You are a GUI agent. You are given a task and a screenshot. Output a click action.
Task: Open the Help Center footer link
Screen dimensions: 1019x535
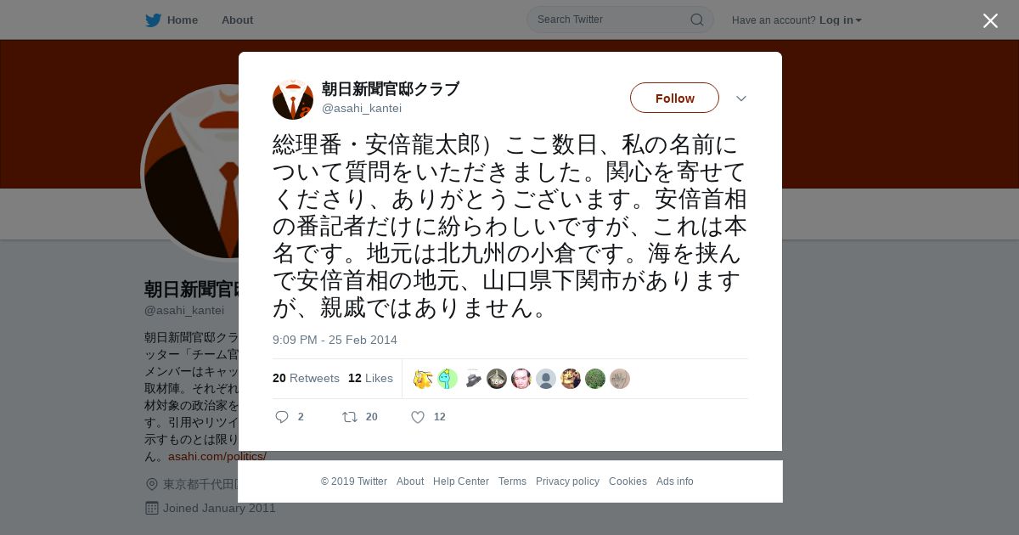tap(461, 481)
